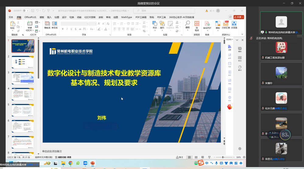Click the 关系图 diagram icon
This screenshot has height=169, width=304.
coord(234,24)
